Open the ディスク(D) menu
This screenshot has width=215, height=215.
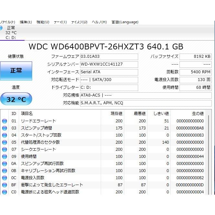click(x=79, y=22)
